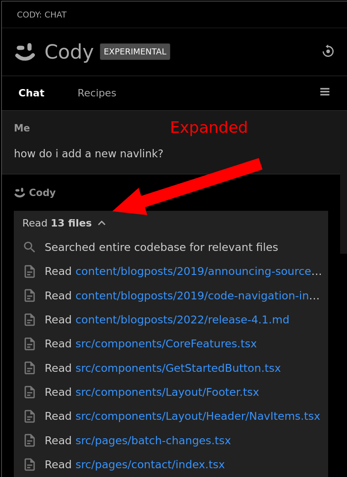Screen dimensions: 347x477
Task: Click file icon beside batch-changes.tsx row
Action: coord(29,441)
